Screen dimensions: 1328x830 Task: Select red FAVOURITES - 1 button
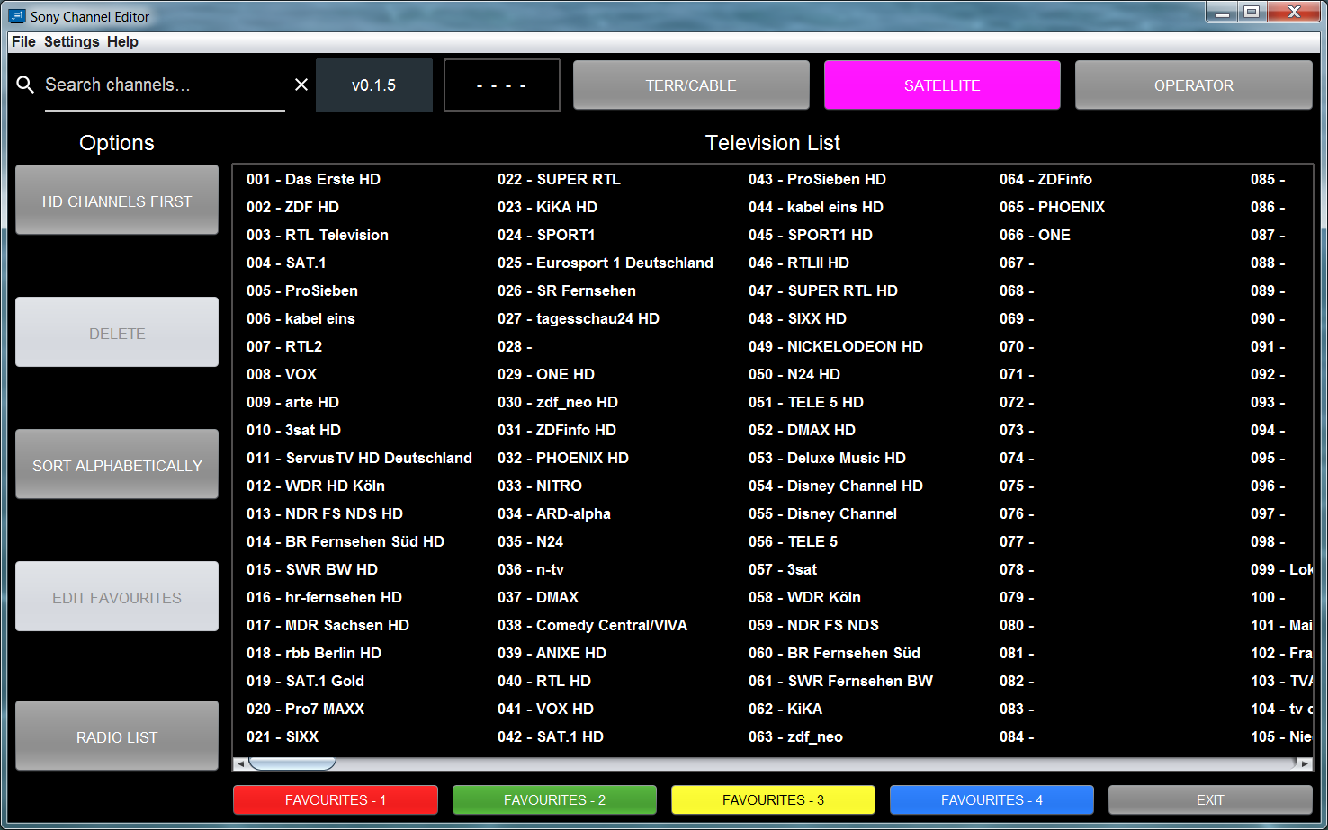click(336, 799)
